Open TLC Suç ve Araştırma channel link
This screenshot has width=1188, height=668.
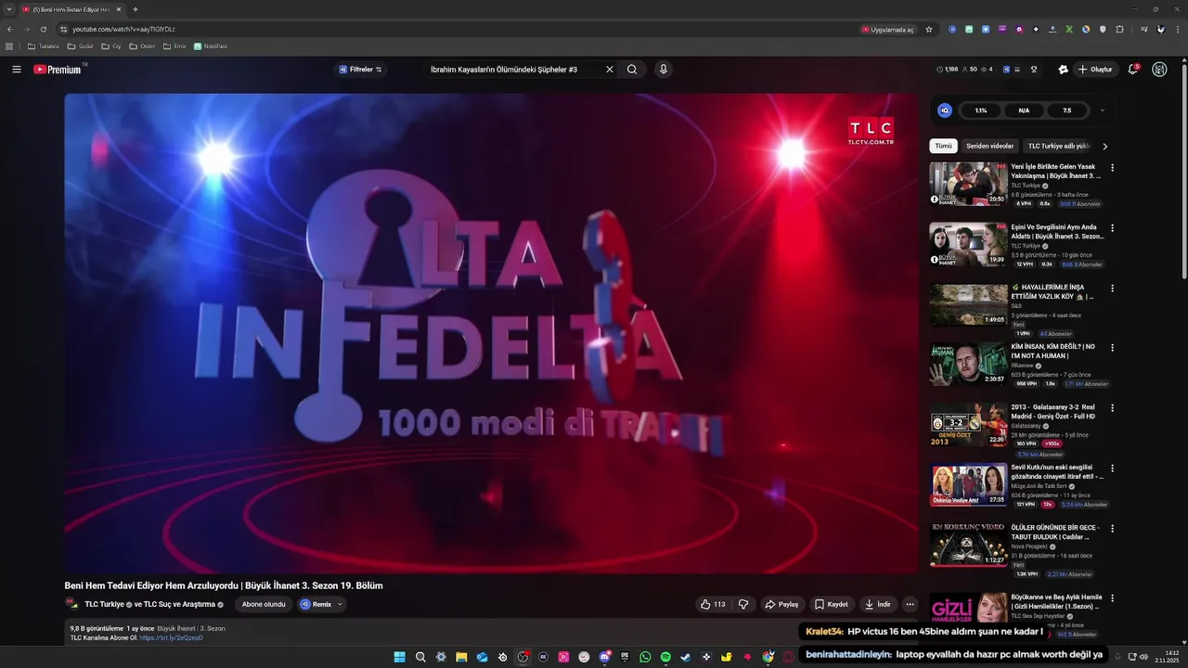click(184, 604)
